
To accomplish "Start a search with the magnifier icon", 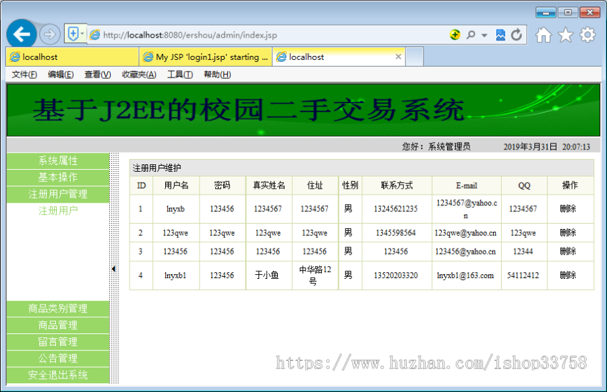I will [471, 34].
